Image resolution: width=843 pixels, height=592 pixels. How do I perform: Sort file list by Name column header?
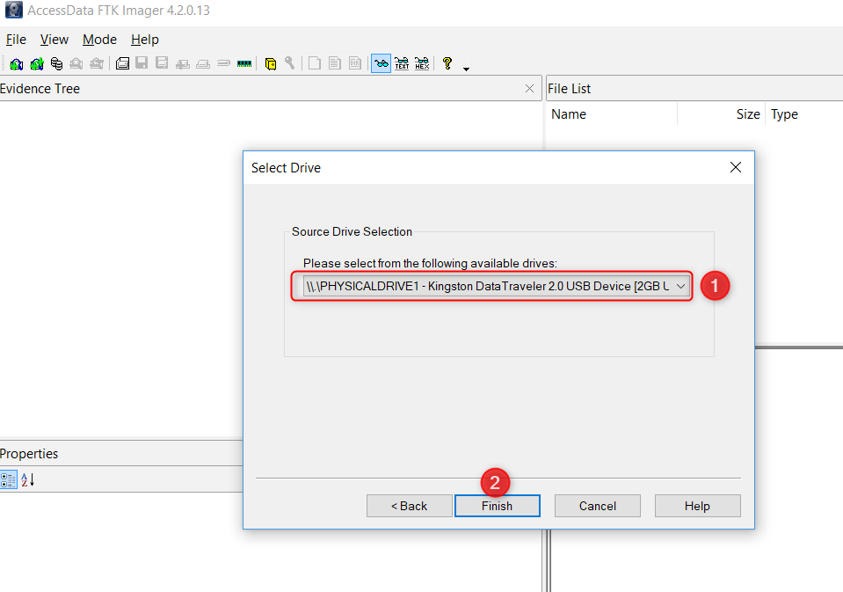point(569,114)
